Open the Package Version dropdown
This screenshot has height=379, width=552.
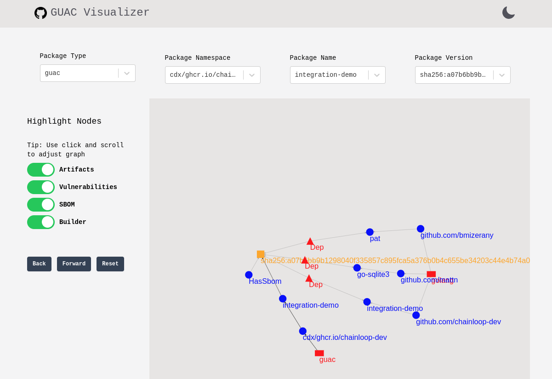click(462, 75)
